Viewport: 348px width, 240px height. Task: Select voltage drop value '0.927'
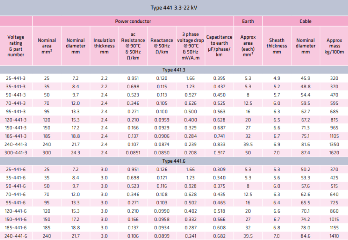click(x=190, y=95)
